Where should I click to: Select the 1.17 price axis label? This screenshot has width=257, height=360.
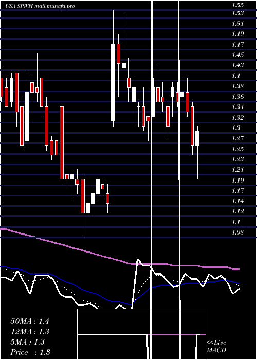coord(237,190)
